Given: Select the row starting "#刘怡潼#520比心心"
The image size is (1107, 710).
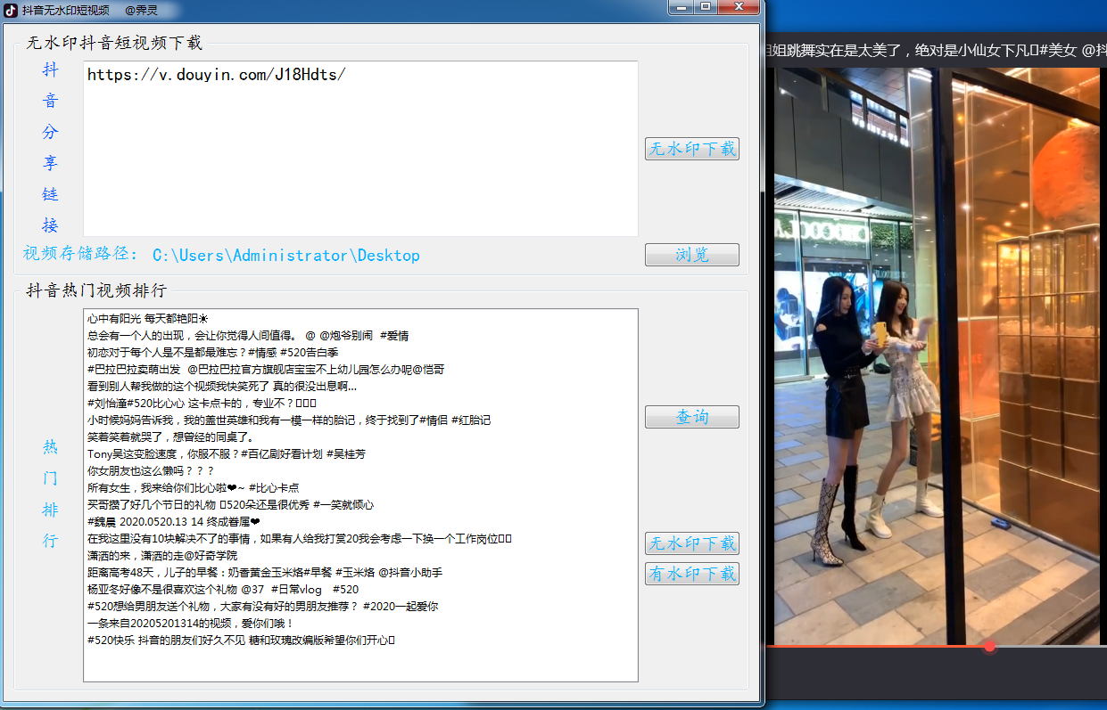Looking at the screenshot, I should pyautogui.click(x=360, y=403).
